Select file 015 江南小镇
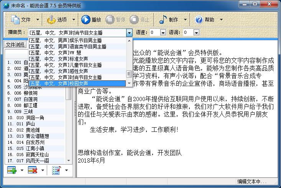Viewport: 281px width, 188px height. coord(36,148)
